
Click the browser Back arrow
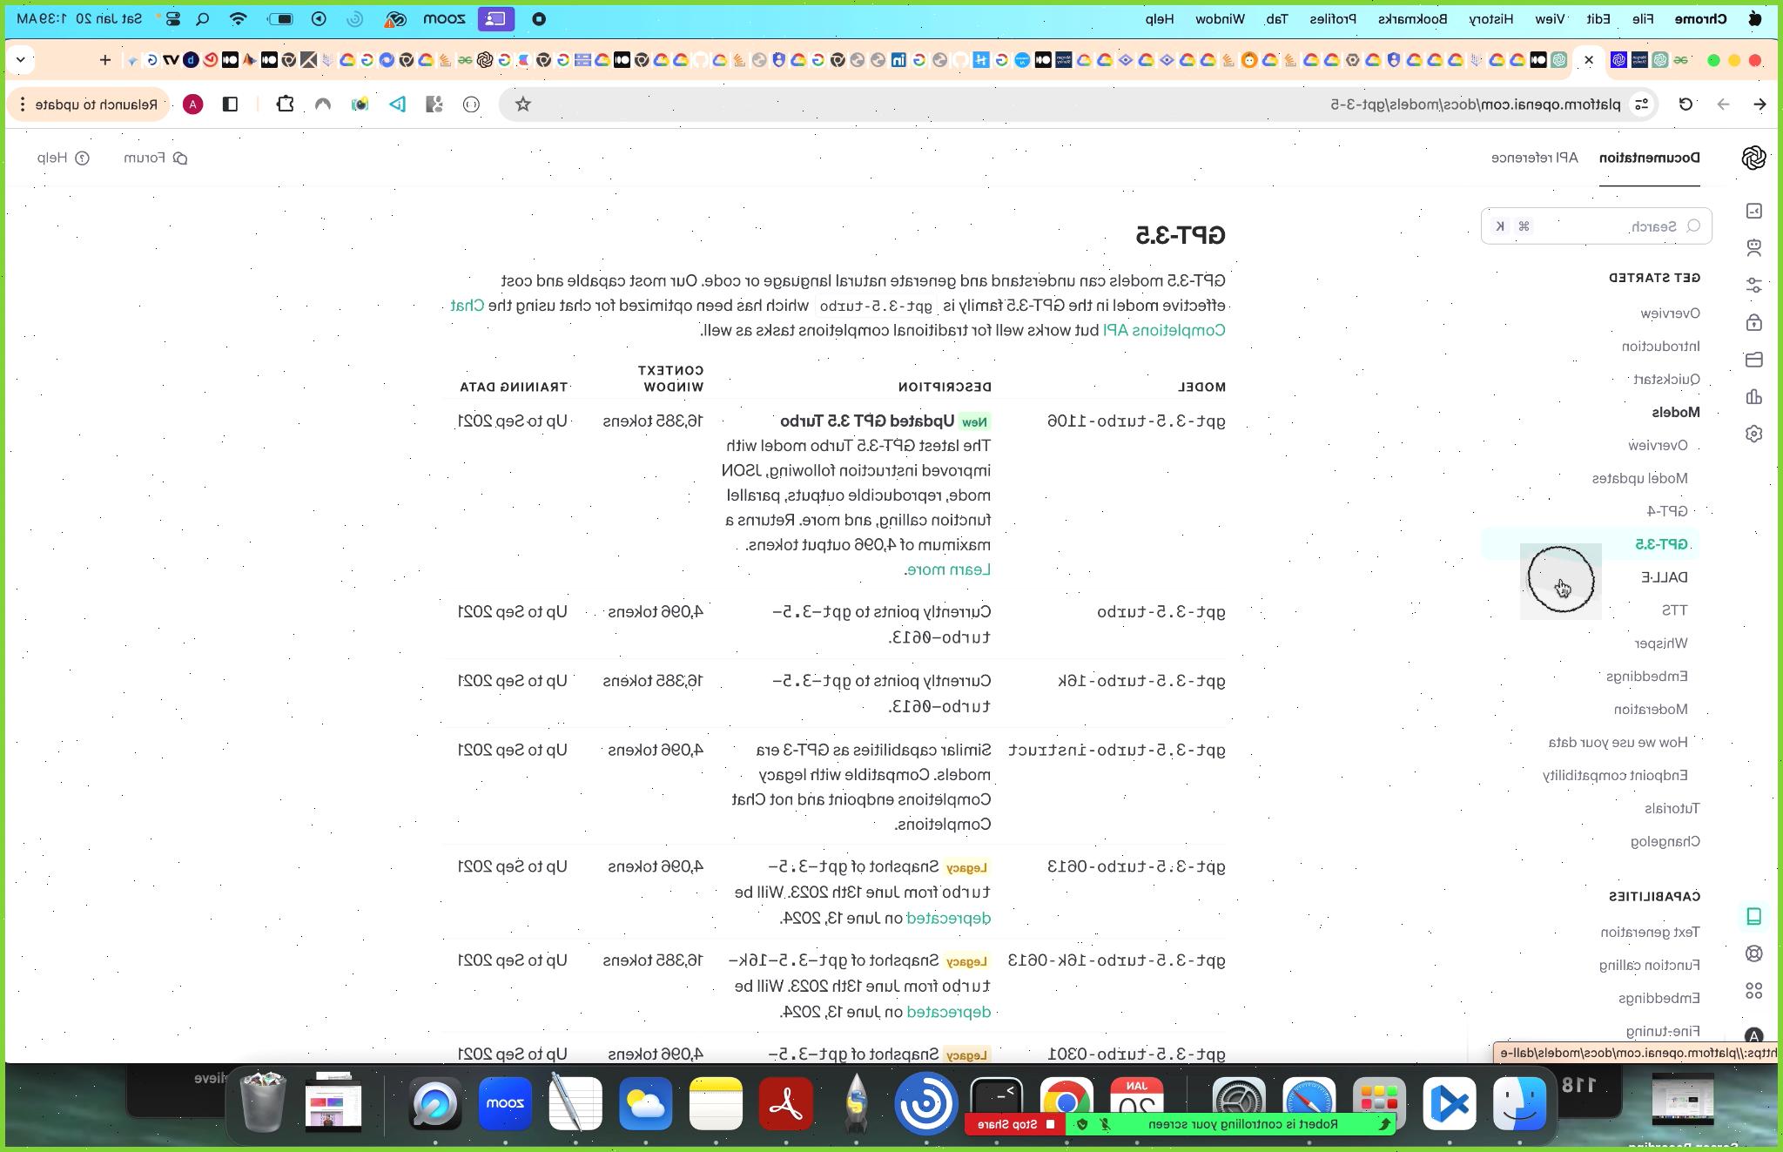pos(1759,104)
